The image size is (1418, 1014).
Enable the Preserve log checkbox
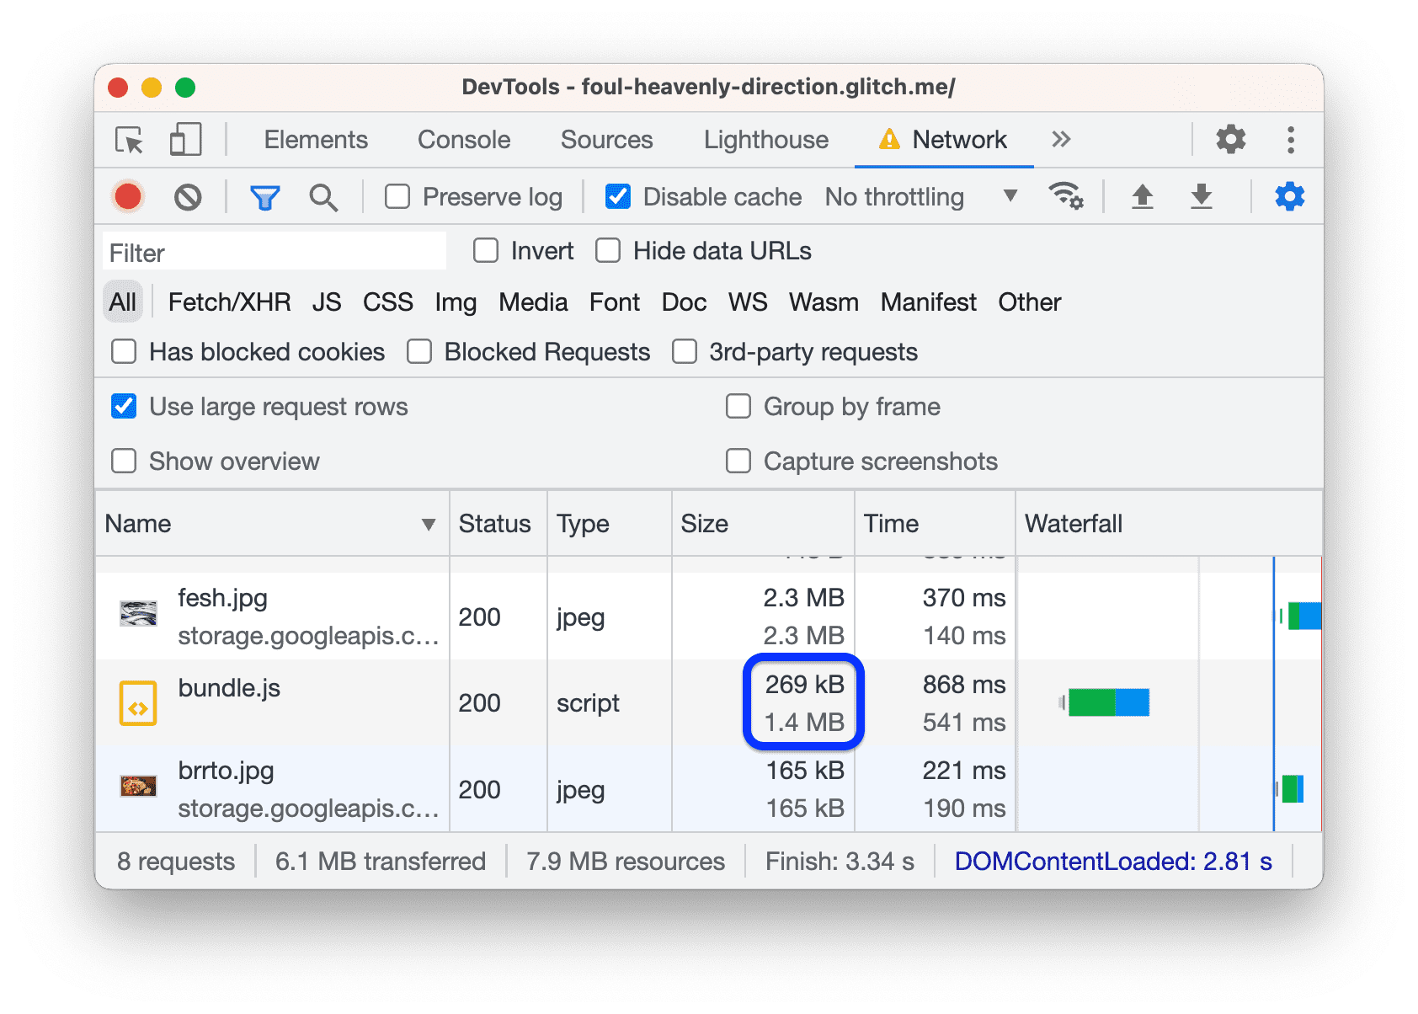tap(397, 197)
